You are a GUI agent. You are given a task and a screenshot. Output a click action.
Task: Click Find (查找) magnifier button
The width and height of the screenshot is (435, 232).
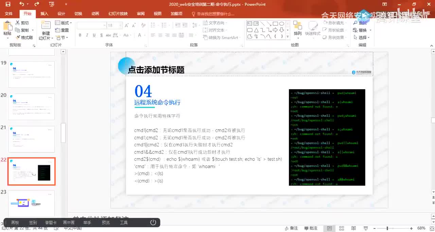point(361,23)
